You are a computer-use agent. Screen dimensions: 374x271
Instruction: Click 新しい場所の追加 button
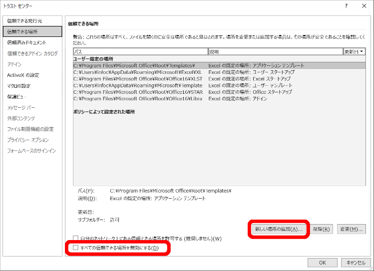[278, 229]
